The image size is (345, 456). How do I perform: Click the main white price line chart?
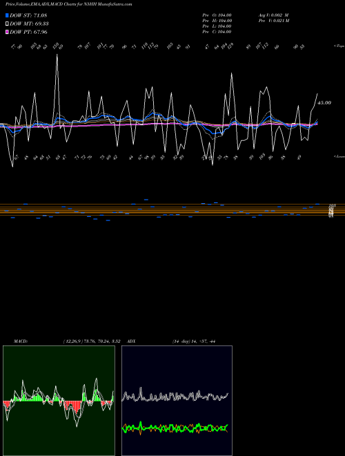coord(159,111)
